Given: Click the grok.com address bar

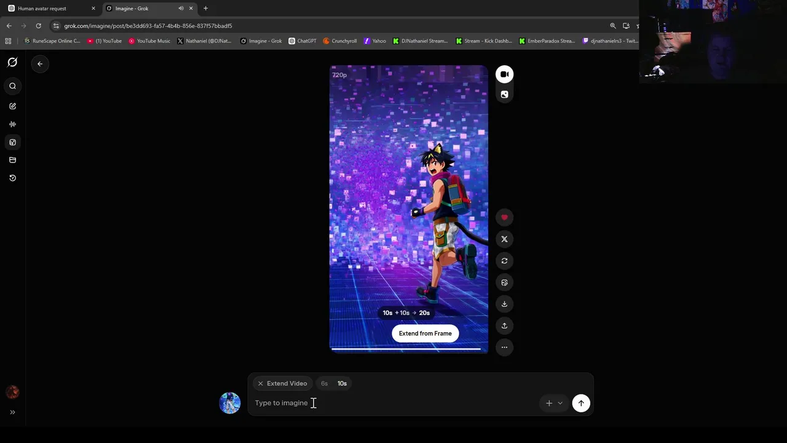Looking at the screenshot, I should (x=332, y=26).
